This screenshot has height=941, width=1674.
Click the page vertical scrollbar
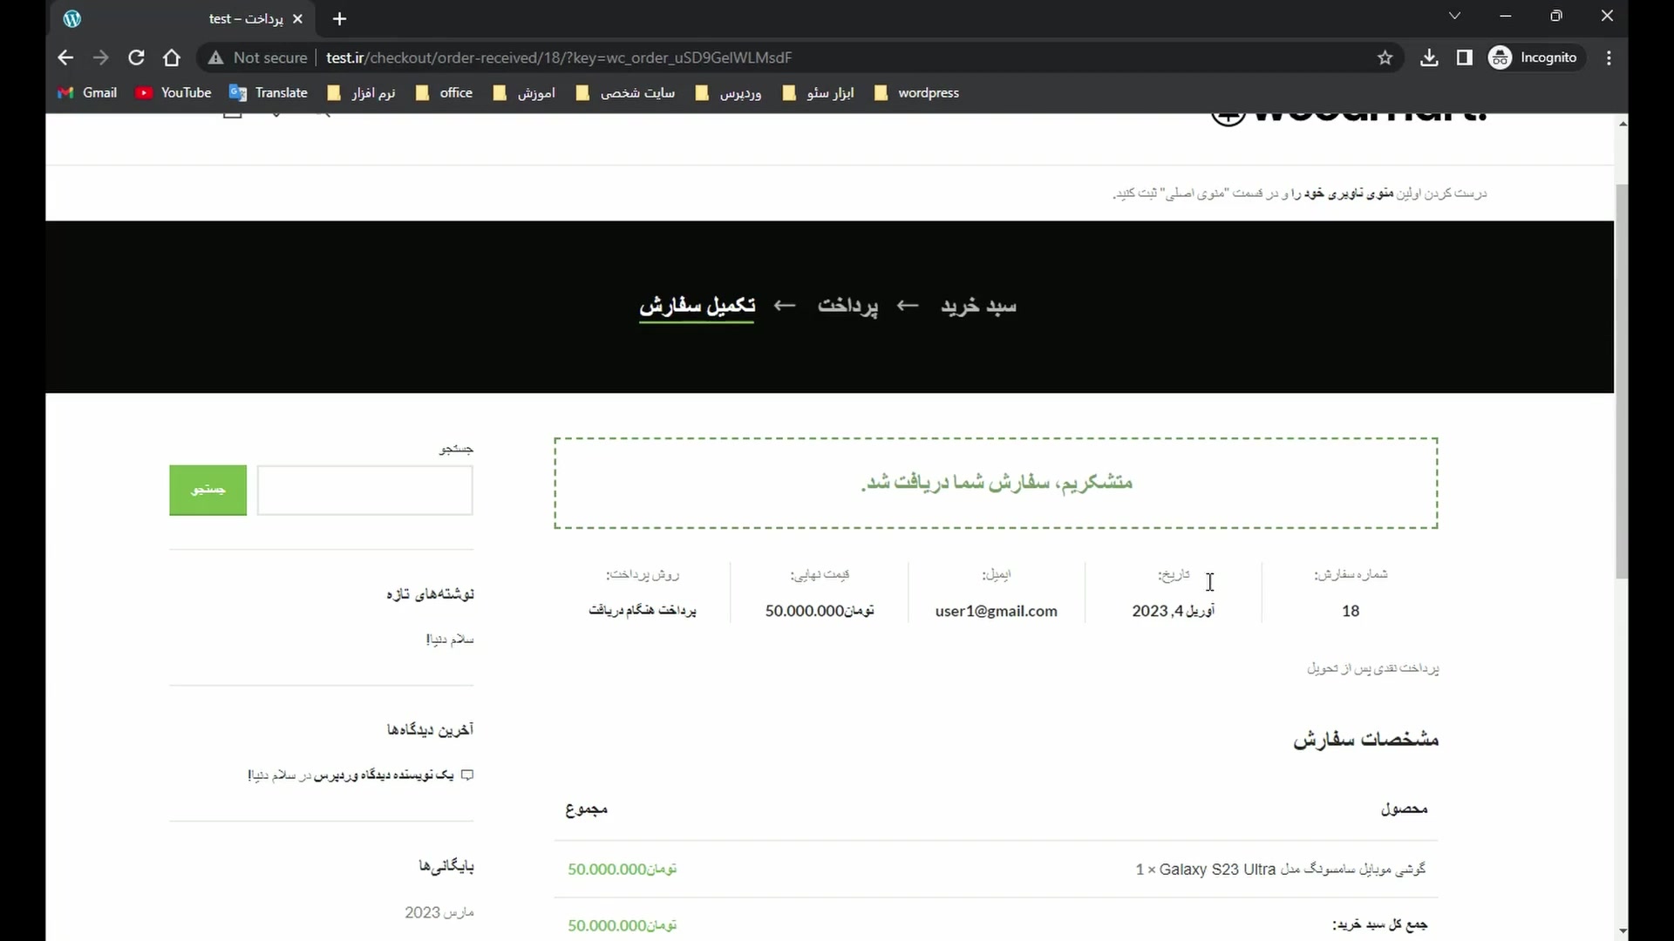point(1622,381)
